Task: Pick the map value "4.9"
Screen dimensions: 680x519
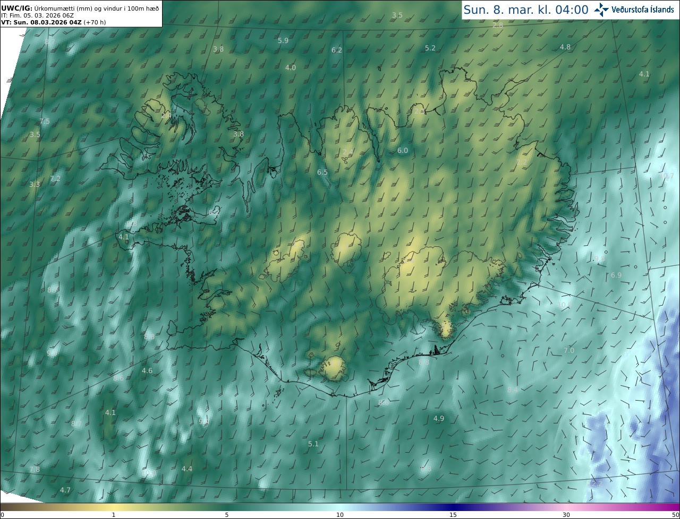Action: point(439,419)
